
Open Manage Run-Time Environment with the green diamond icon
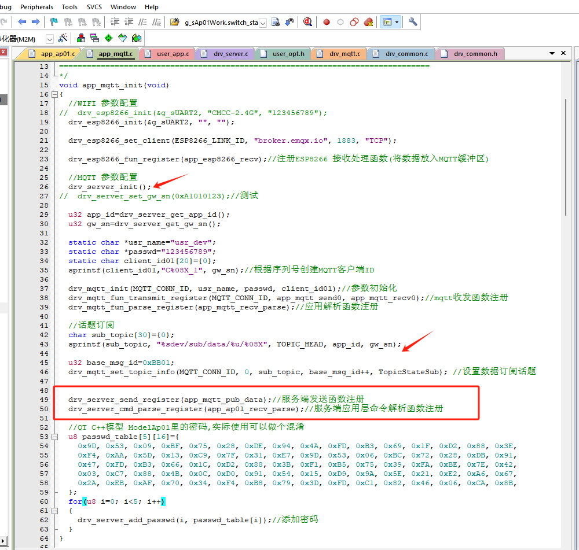tap(109, 38)
